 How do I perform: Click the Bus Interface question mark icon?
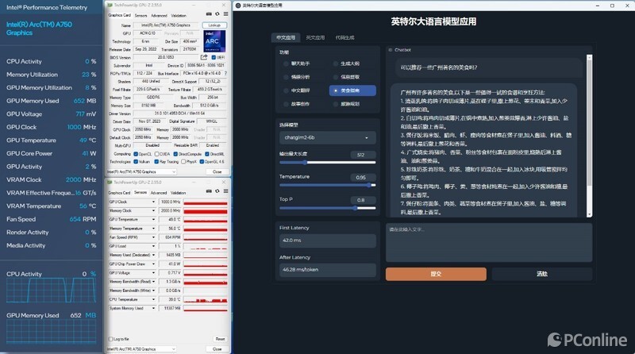point(225,73)
